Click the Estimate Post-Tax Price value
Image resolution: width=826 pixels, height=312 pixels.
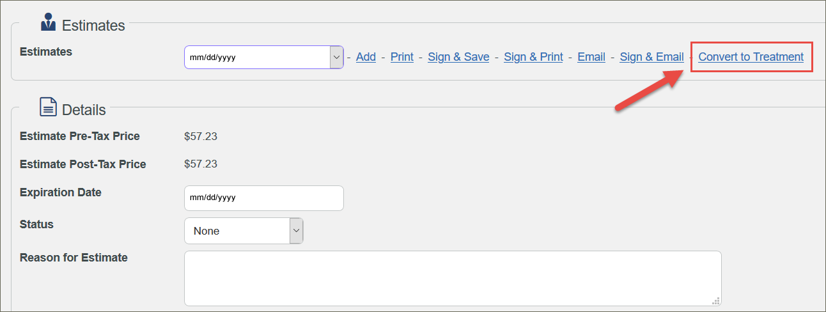(x=201, y=164)
